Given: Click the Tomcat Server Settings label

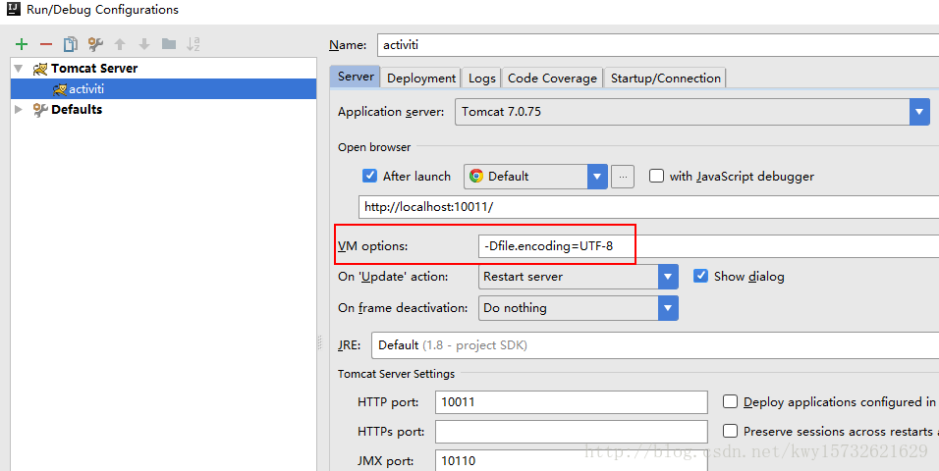Looking at the screenshot, I should point(396,374).
